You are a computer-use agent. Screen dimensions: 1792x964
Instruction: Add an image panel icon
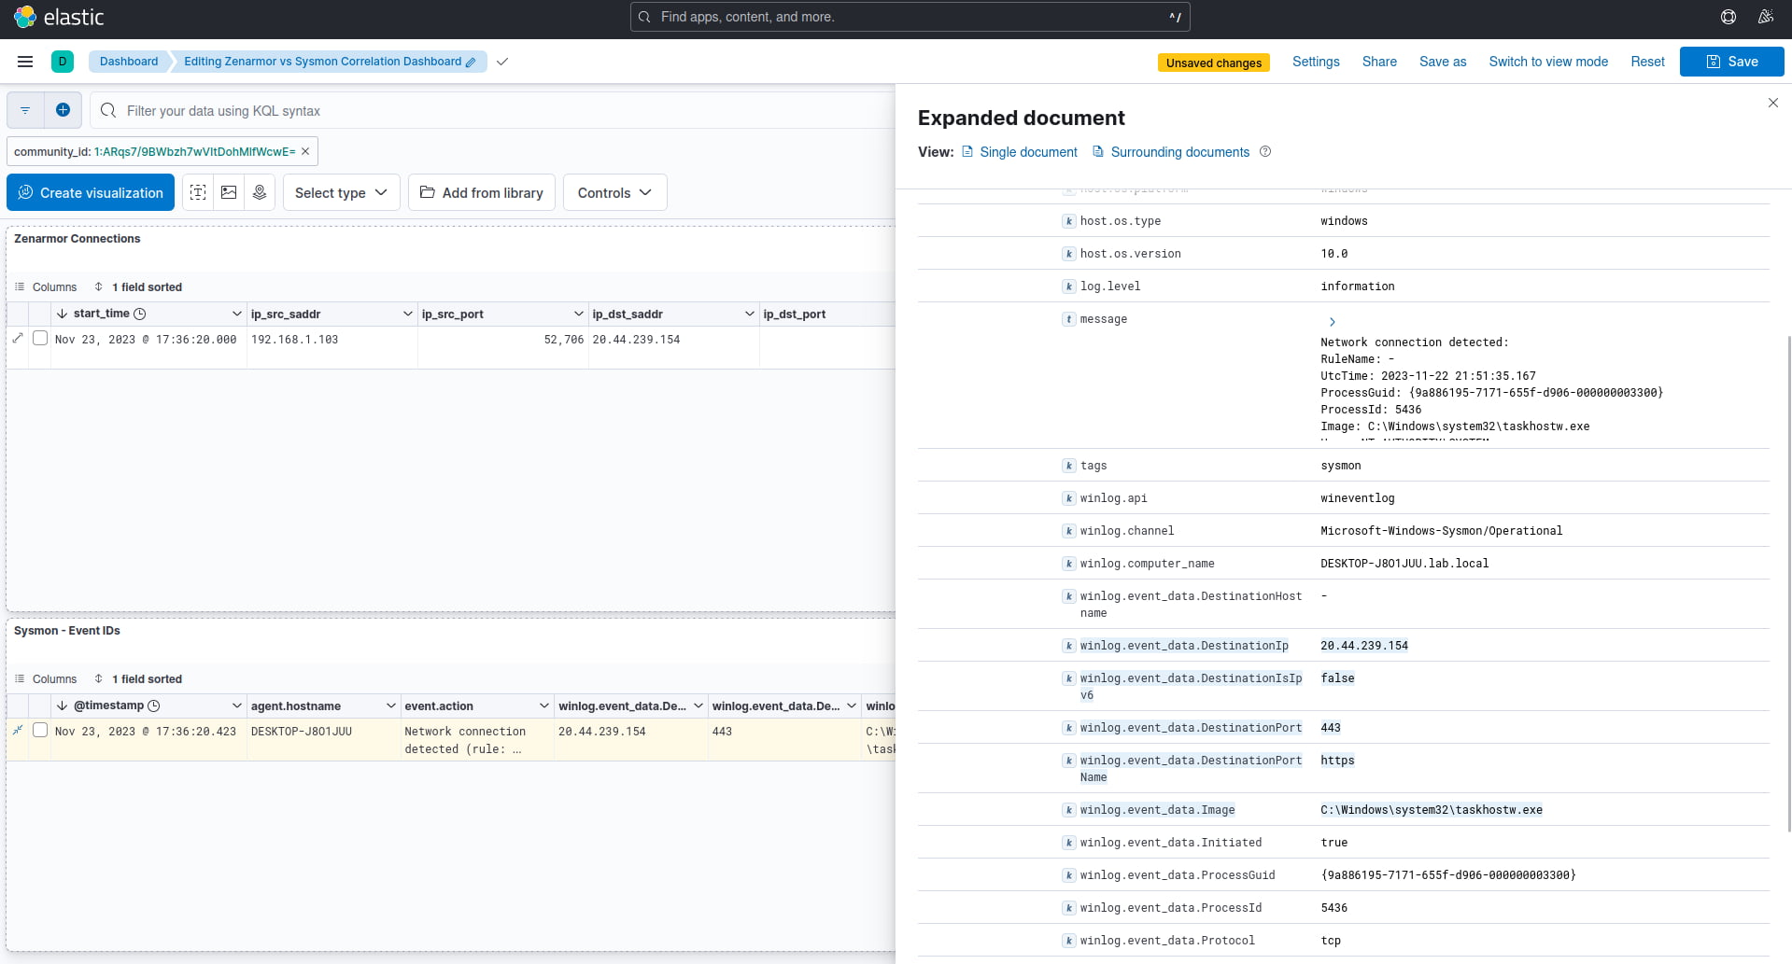[x=229, y=192]
